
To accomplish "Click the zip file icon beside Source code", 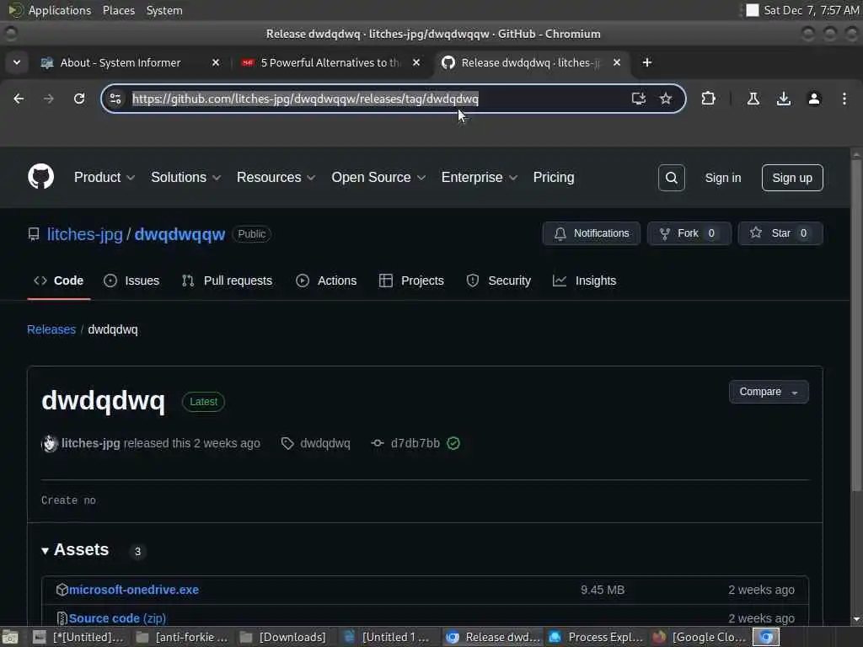I will (62, 618).
